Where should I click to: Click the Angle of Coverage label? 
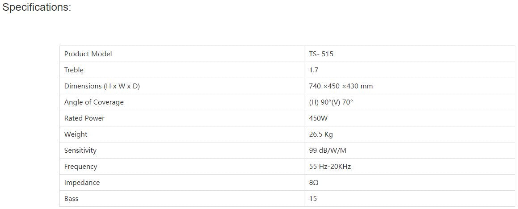(x=94, y=102)
